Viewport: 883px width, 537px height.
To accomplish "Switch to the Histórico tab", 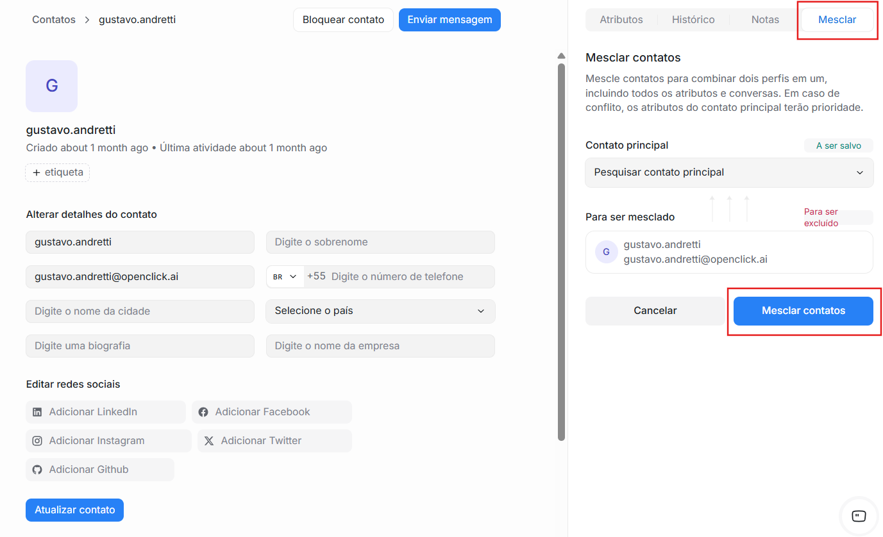I will pyautogui.click(x=693, y=20).
